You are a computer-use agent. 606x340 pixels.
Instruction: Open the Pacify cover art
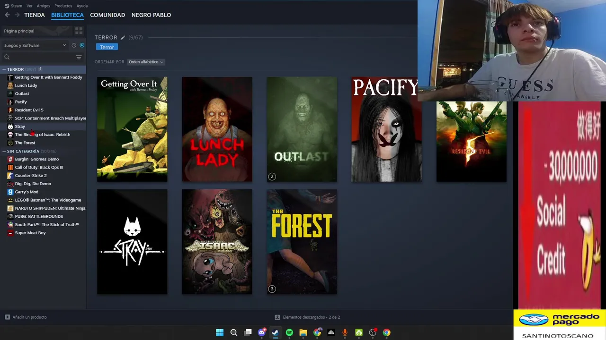tap(386, 129)
